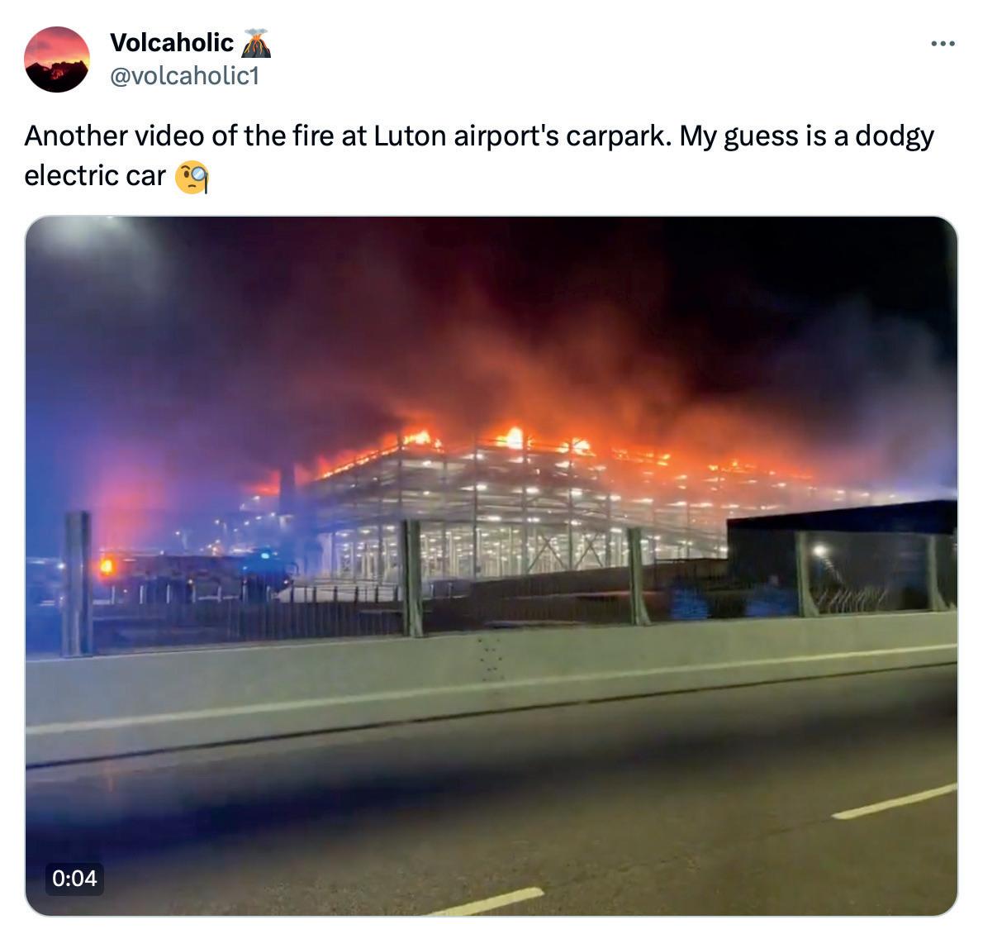
Task: Play the Luton carpark fire video
Action: click(491, 566)
